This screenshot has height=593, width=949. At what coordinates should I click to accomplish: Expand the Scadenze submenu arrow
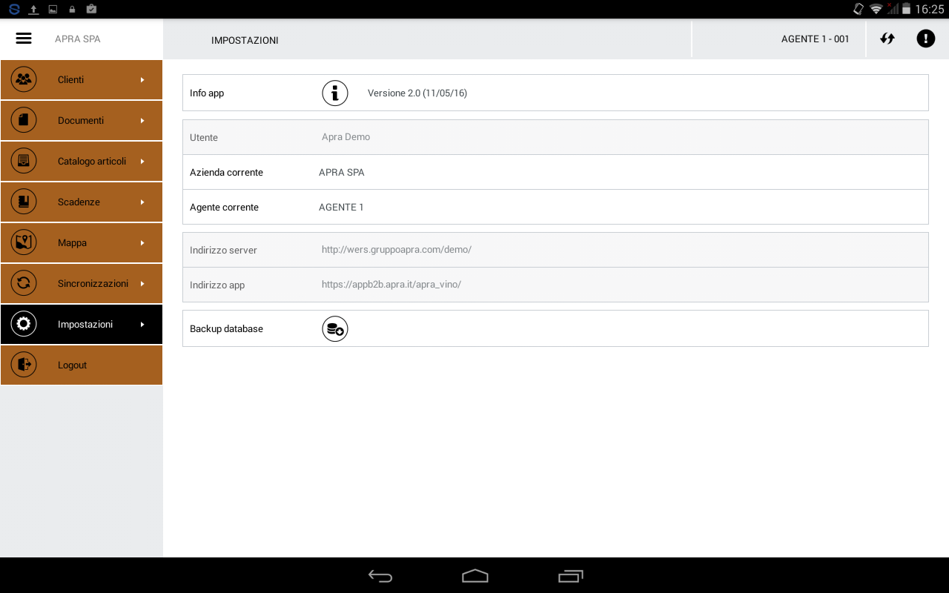pos(142,202)
